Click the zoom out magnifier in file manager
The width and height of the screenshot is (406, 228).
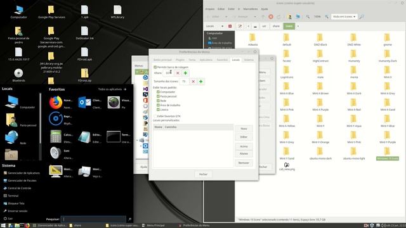point(308,16)
